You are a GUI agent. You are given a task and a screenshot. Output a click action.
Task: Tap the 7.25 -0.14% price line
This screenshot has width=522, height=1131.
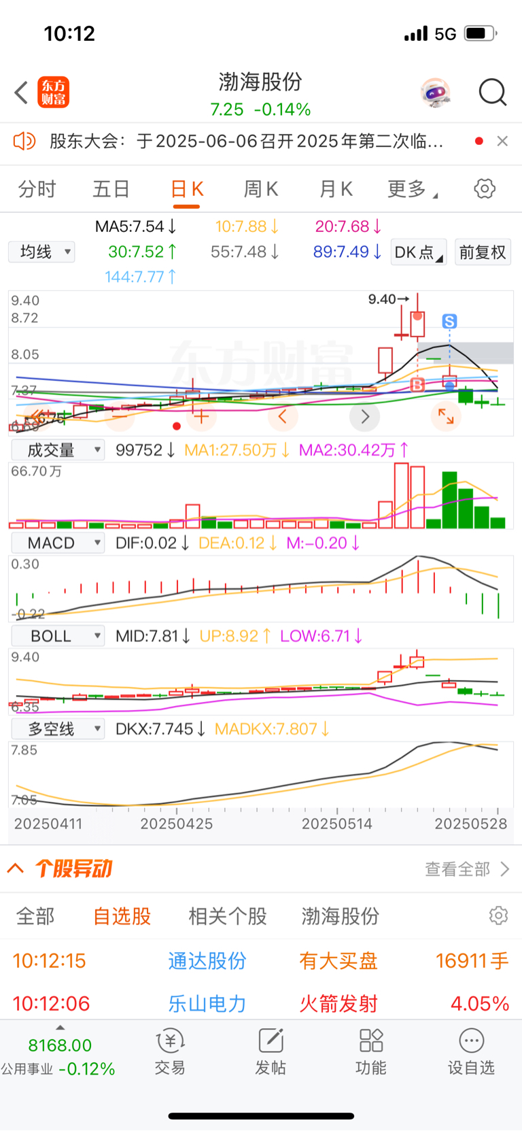[260, 109]
